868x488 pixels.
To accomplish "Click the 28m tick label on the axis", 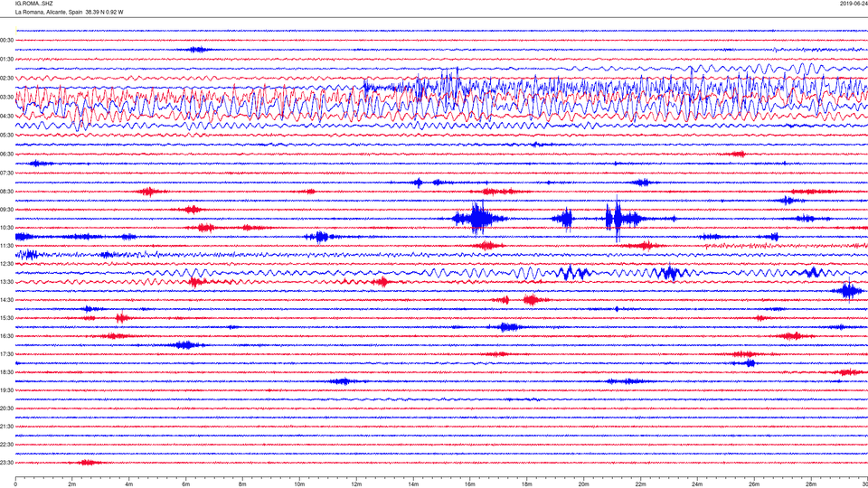I will (x=811, y=484).
